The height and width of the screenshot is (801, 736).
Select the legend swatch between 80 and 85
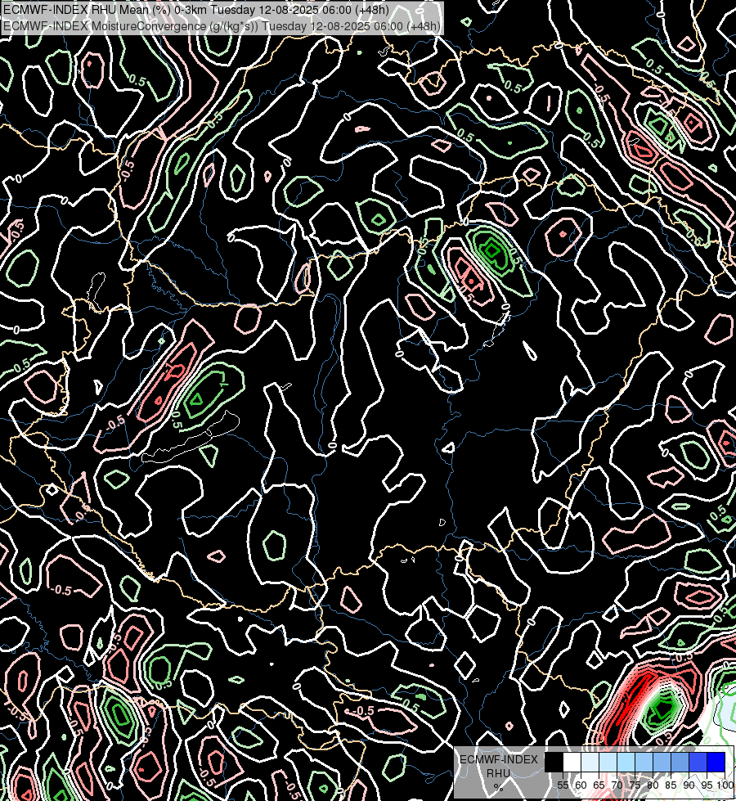[662, 762]
